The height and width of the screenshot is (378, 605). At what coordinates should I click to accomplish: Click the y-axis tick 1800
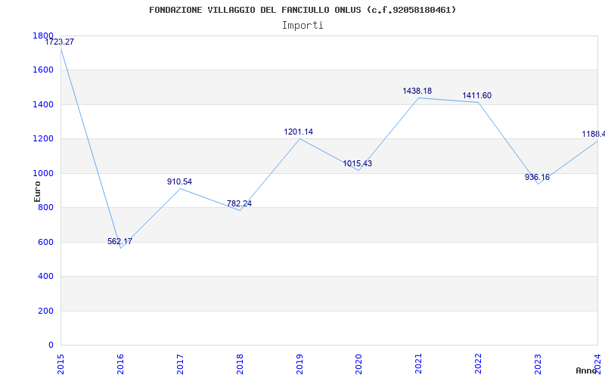pyautogui.click(x=43, y=36)
